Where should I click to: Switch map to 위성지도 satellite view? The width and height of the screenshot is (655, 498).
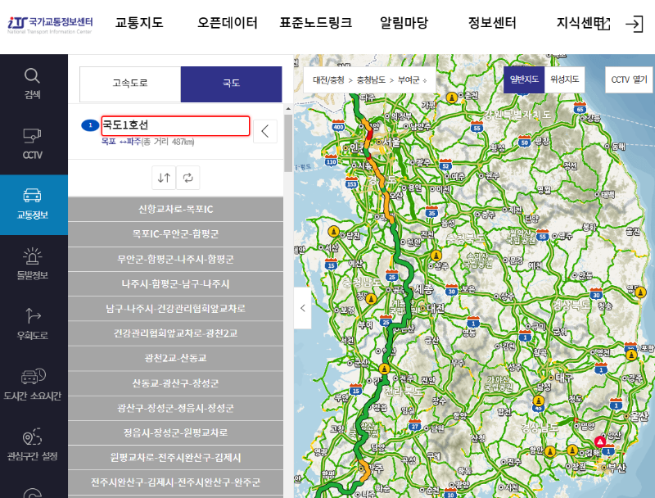[x=565, y=79]
